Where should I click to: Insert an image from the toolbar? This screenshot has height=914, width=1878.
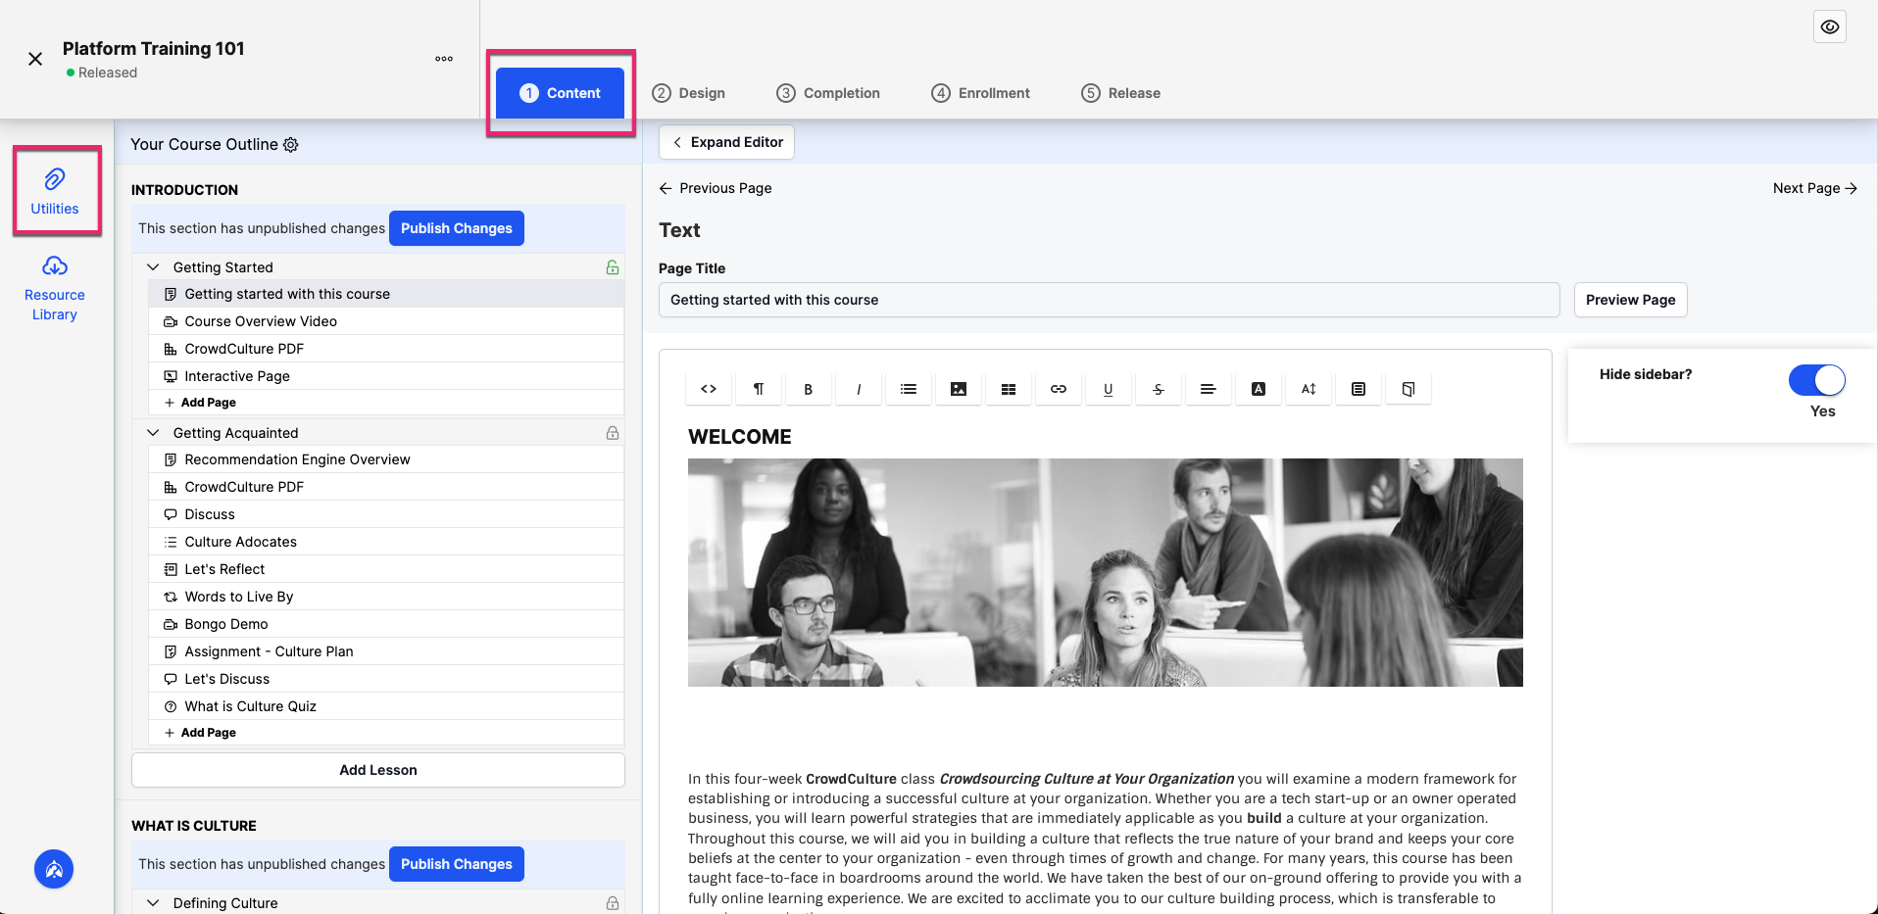959,389
